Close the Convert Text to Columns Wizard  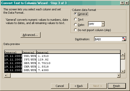pyautogui.click(x=127, y=3)
